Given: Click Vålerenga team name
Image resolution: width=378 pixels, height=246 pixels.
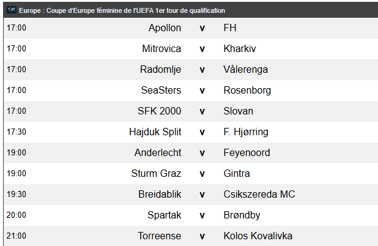Looking at the screenshot, I should pos(246,70).
